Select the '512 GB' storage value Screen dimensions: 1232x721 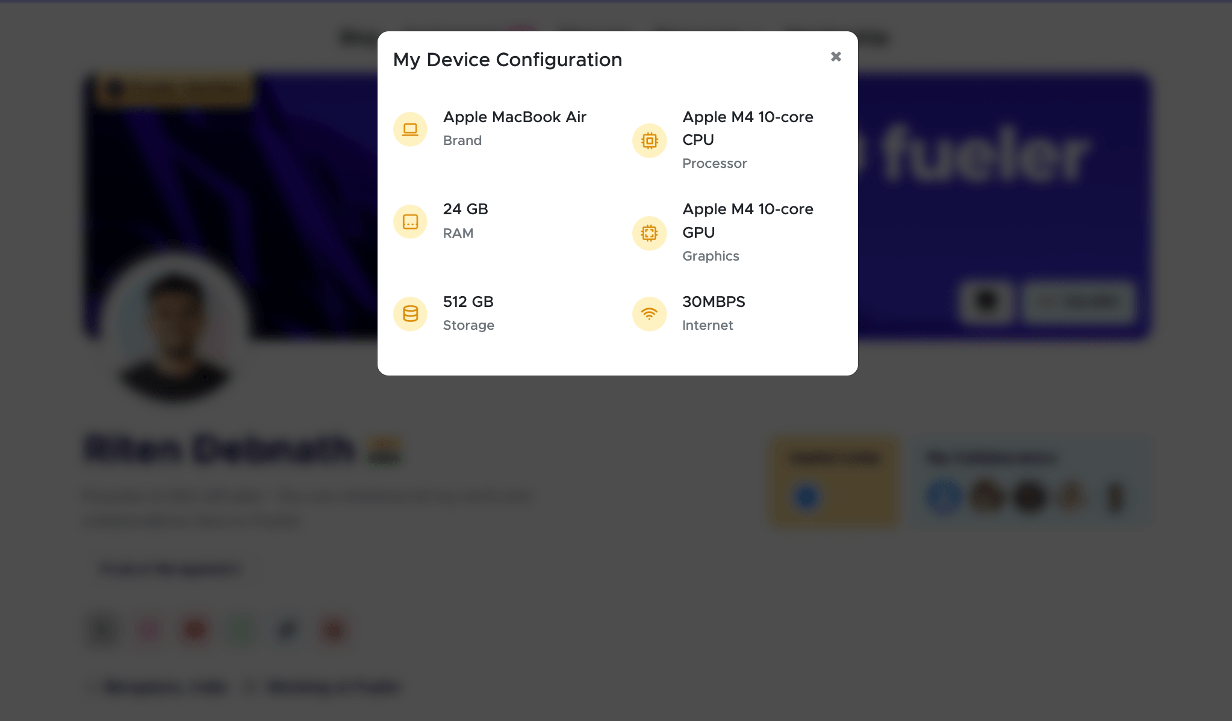coord(468,302)
